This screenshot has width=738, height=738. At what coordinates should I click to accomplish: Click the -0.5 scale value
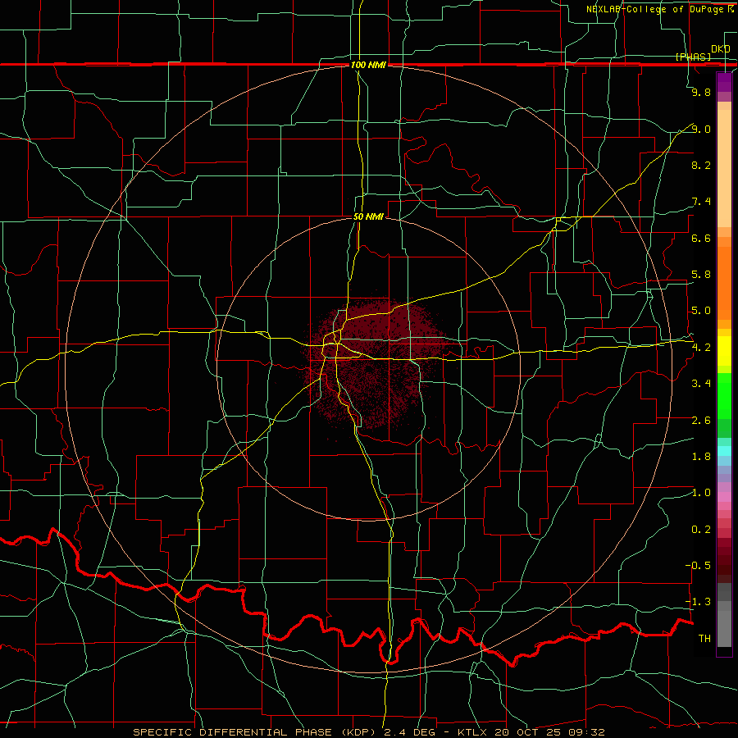click(698, 566)
